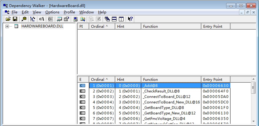Sort exports by E column header

(83, 79)
